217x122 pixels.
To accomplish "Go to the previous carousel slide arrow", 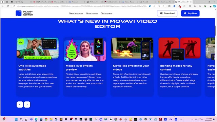I will [20, 105].
